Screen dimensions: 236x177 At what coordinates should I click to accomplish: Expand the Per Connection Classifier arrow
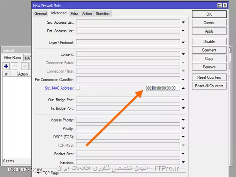coord(183,79)
